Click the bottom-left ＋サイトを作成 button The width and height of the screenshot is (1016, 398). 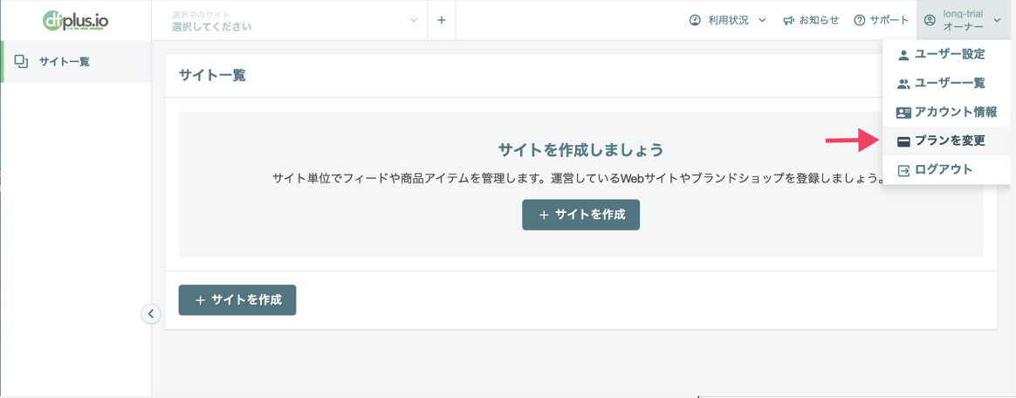pyautogui.click(x=237, y=300)
